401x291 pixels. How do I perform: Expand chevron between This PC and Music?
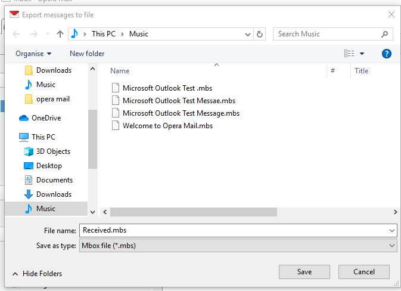point(123,34)
